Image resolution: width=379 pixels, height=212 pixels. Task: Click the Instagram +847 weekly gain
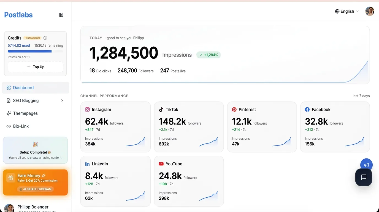click(x=90, y=129)
